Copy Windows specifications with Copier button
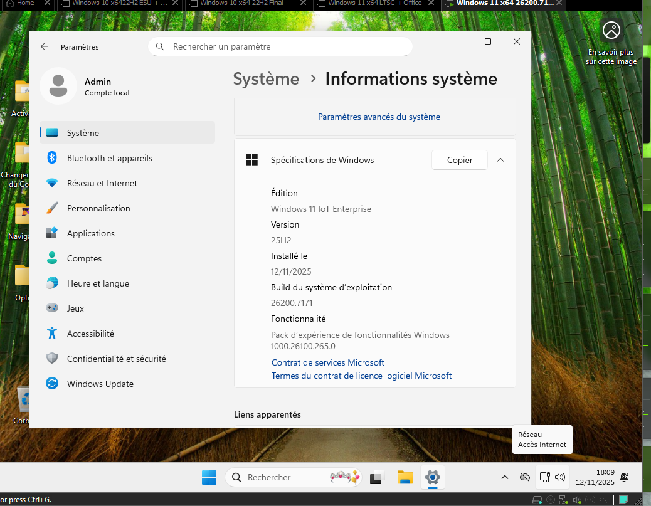 point(459,160)
